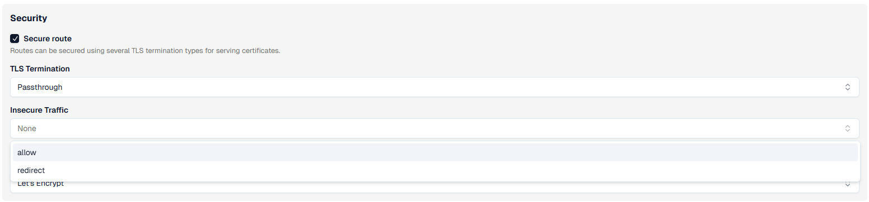This screenshot has width=869, height=202.
Task: Click the "Passthrough" selected value text
Action: tap(40, 87)
